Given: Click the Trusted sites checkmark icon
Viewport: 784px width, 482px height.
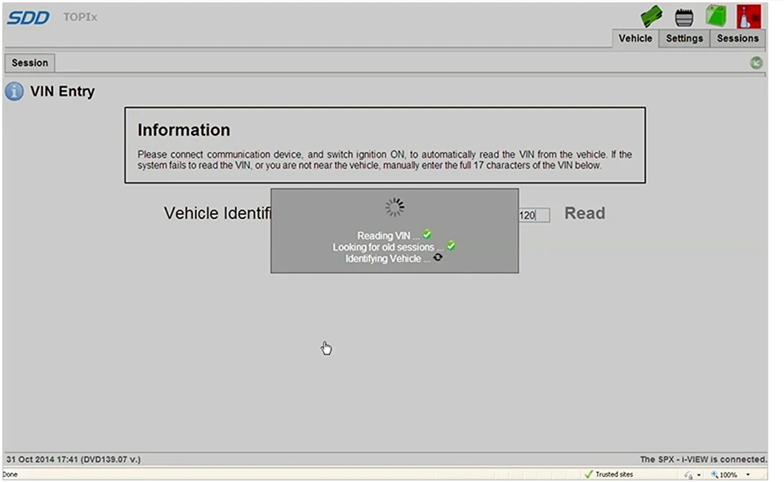Looking at the screenshot, I should pyautogui.click(x=589, y=474).
